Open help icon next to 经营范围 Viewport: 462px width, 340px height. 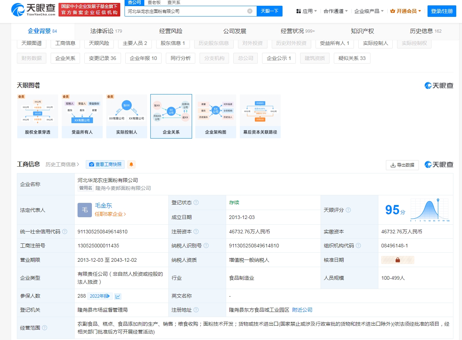45,328
